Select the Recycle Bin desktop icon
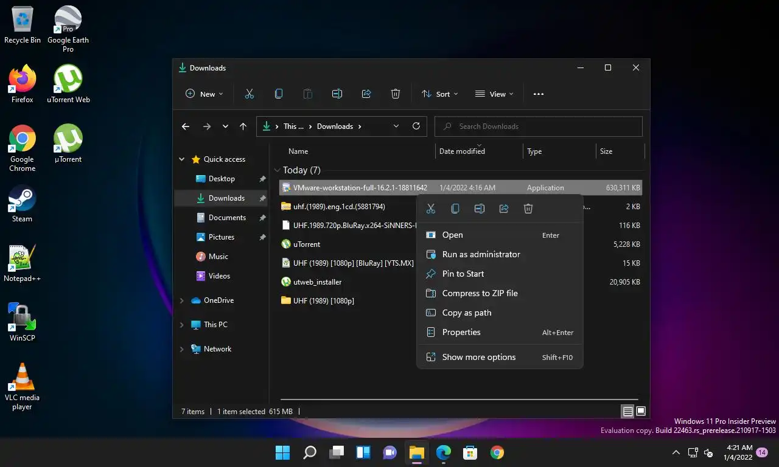The width and height of the screenshot is (779, 467). (x=23, y=25)
